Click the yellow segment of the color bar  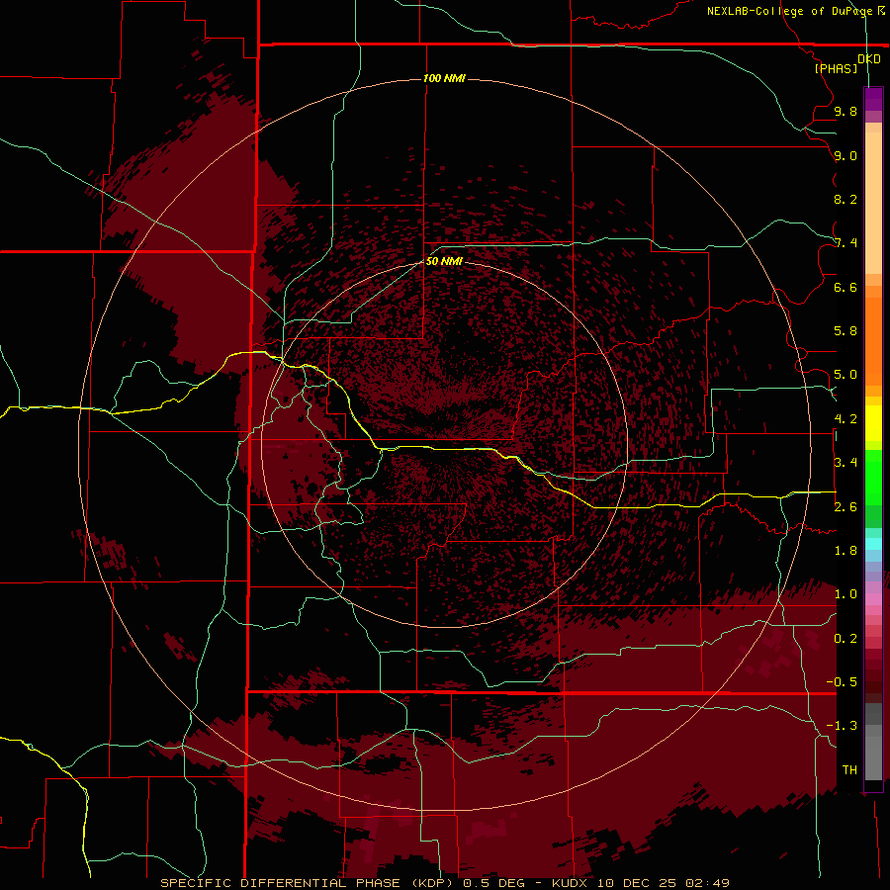(x=873, y=423)
